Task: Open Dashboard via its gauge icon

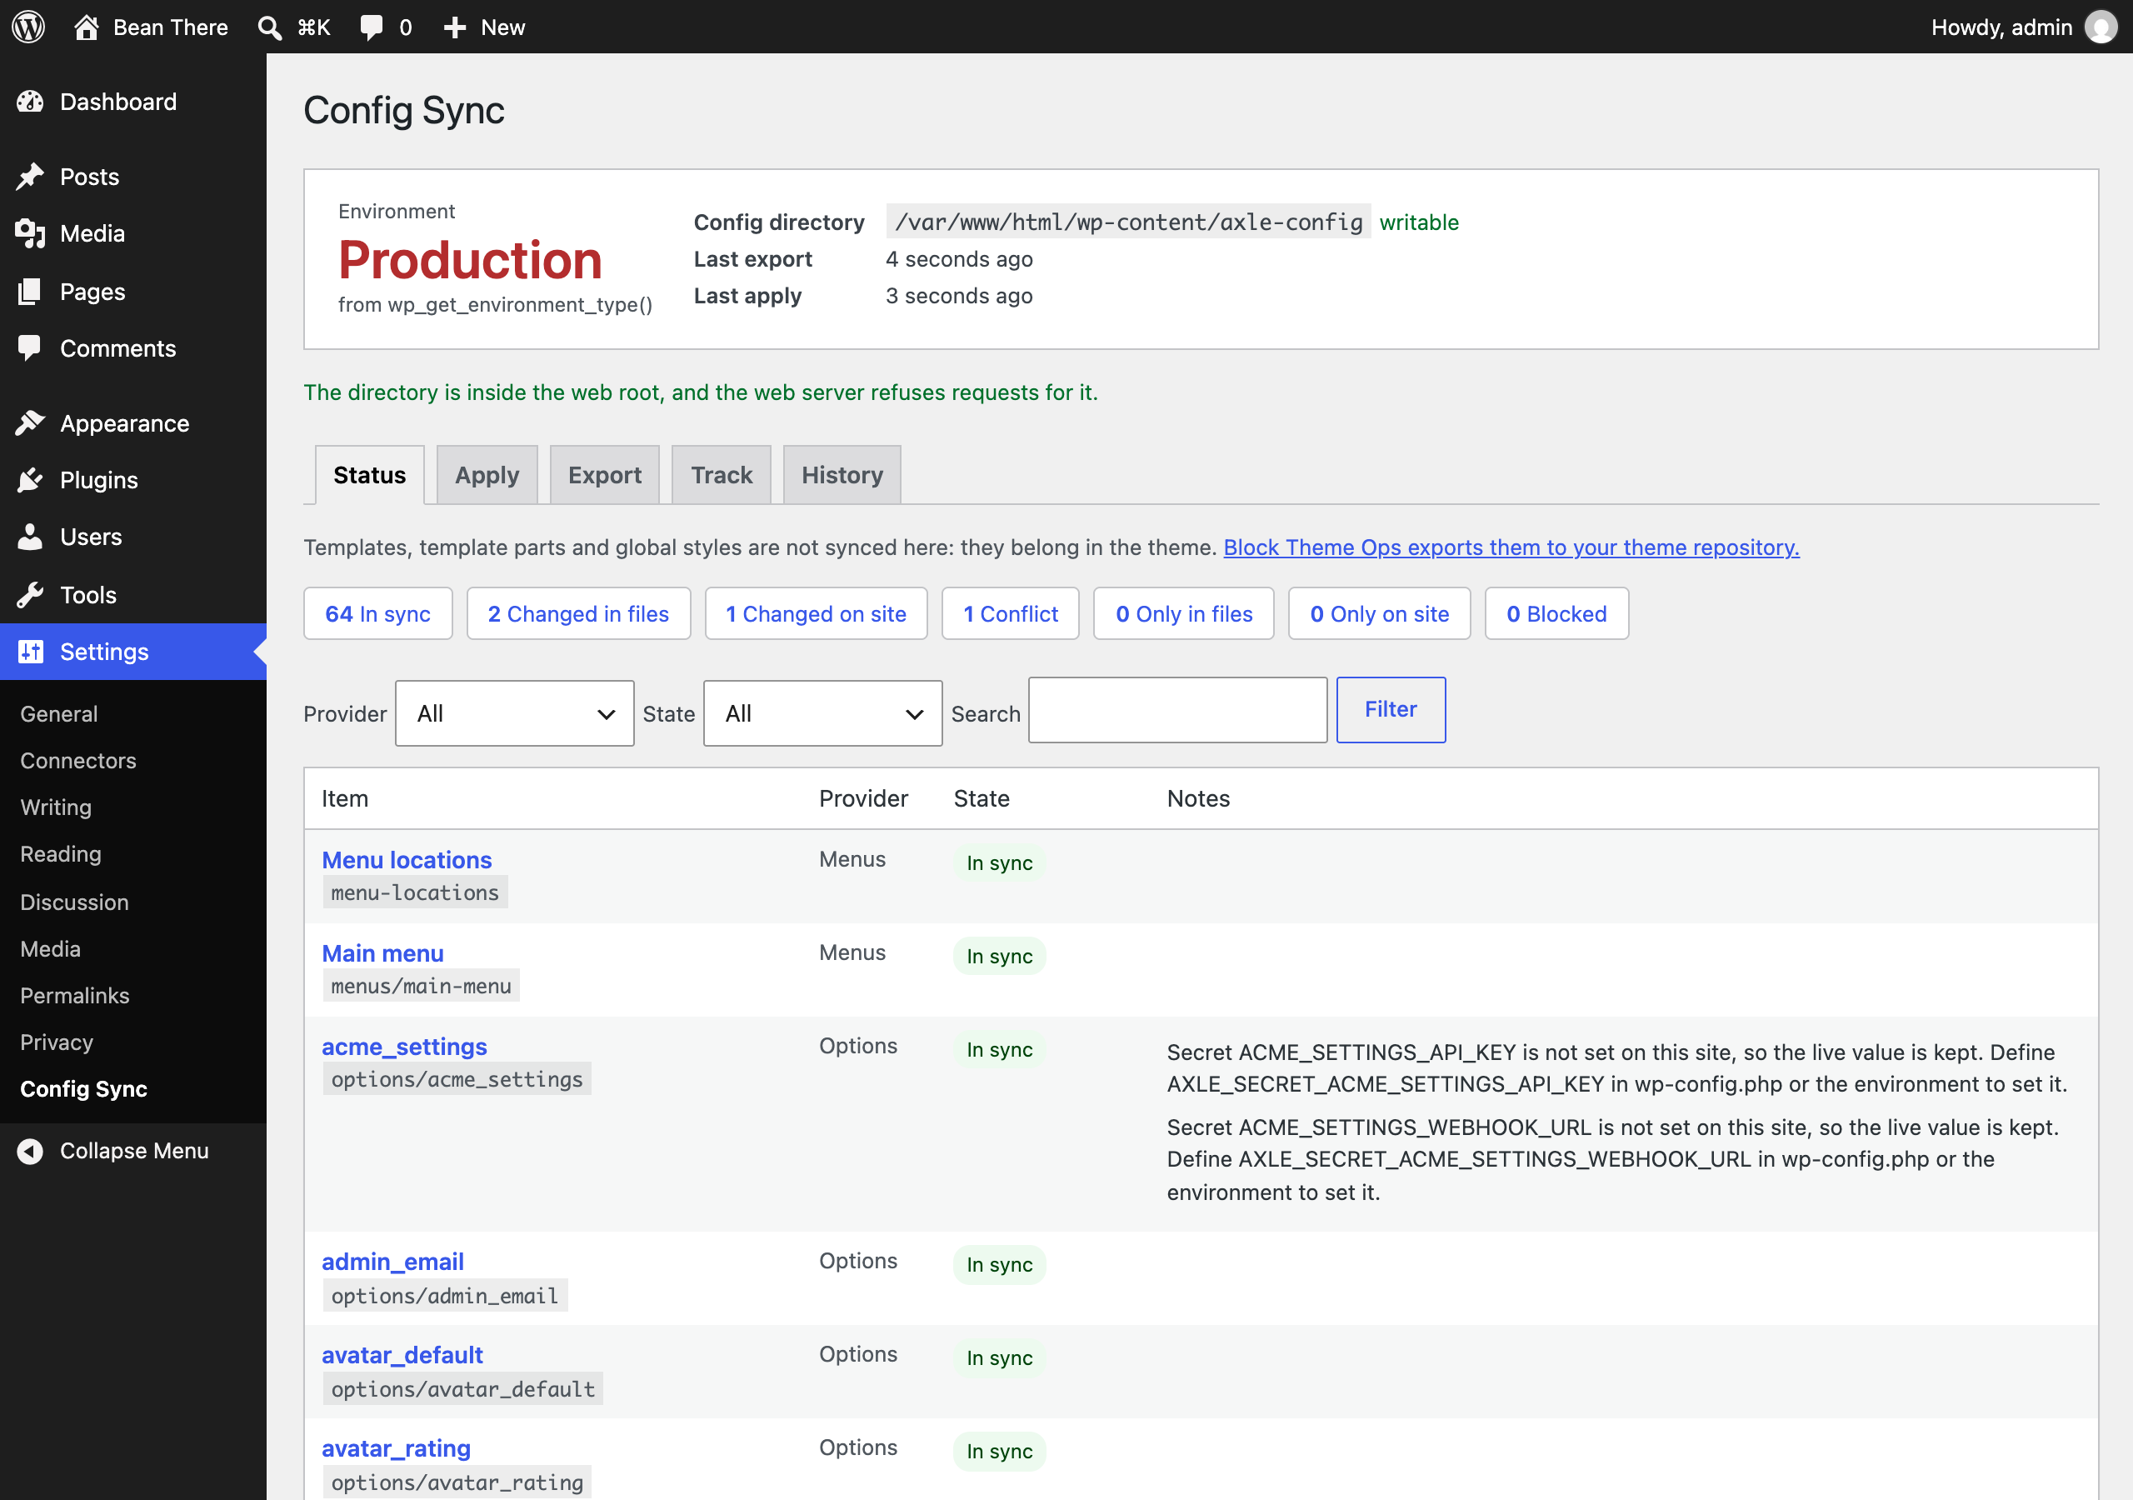Action: 30,102
